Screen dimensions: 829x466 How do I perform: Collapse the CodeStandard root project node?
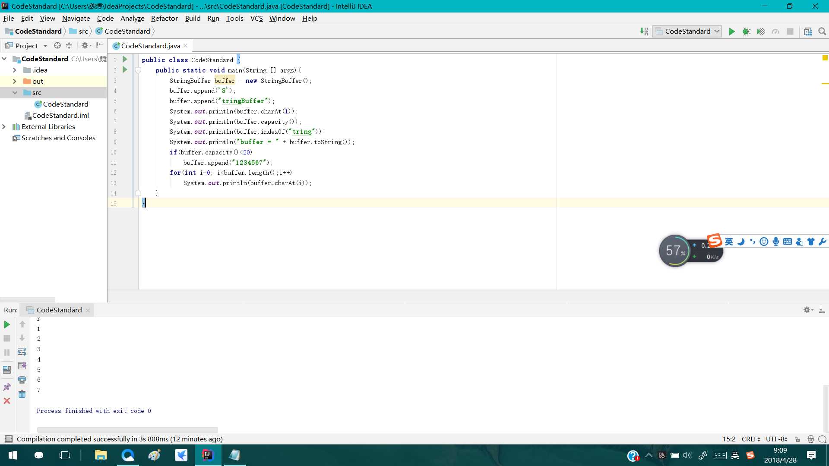point(4,59)
